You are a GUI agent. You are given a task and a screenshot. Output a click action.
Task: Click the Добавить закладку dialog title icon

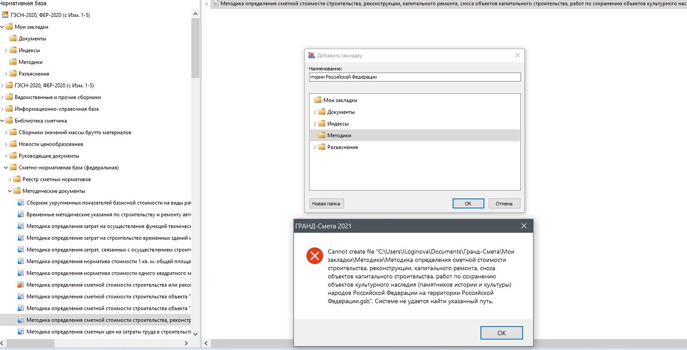(312, 55)
